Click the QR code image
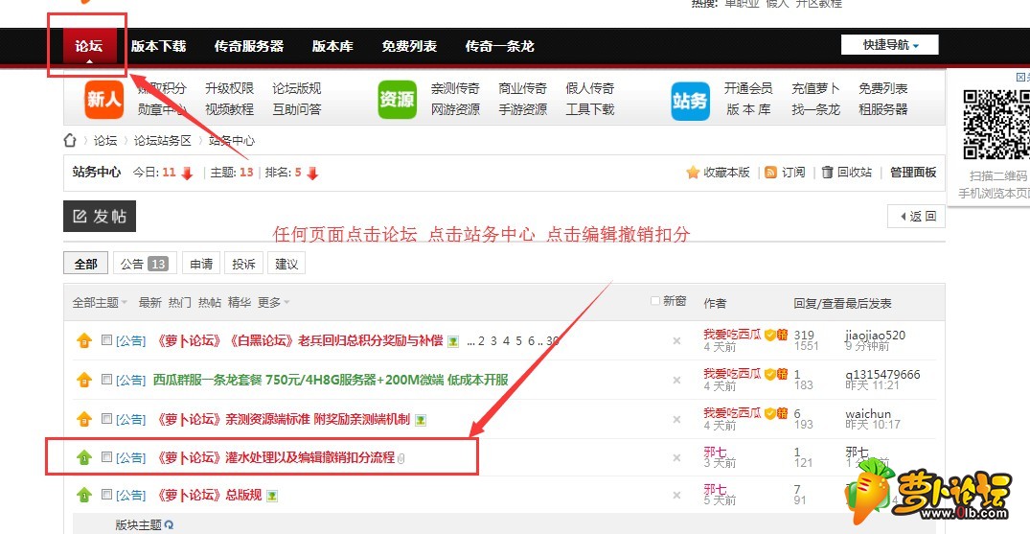 point(996,125)
